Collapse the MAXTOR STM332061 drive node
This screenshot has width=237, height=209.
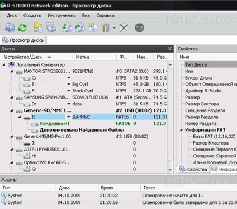(12, 71)
